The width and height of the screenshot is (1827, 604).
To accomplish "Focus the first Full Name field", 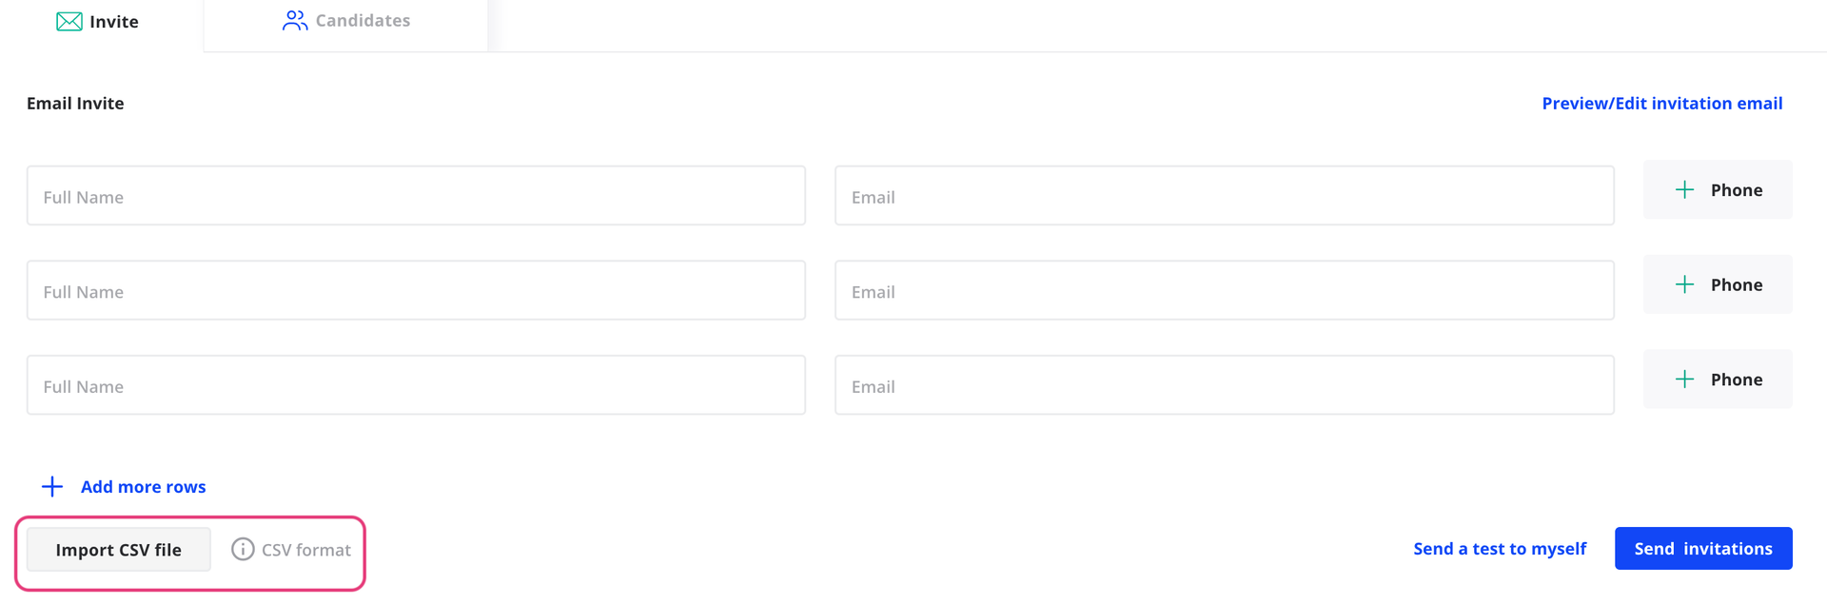I will point(416,196).
